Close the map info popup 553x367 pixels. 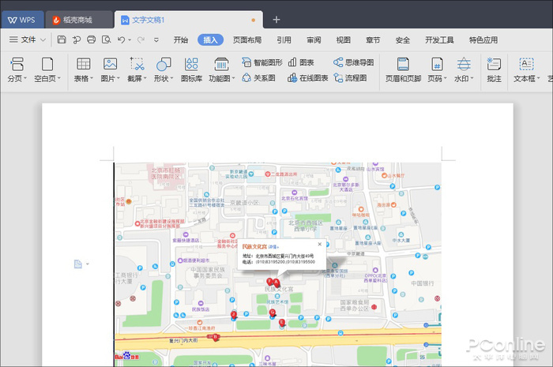[319, 244]
